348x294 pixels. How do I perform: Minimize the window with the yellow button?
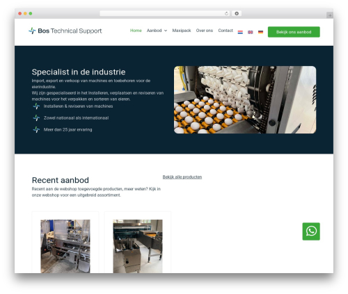25,14
